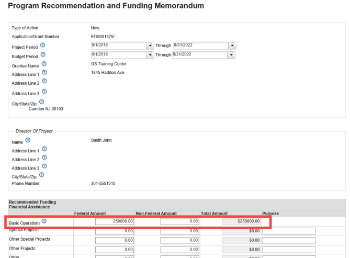
Task: Click Other Projects Non-Federal Amount field
Action: 180,249
